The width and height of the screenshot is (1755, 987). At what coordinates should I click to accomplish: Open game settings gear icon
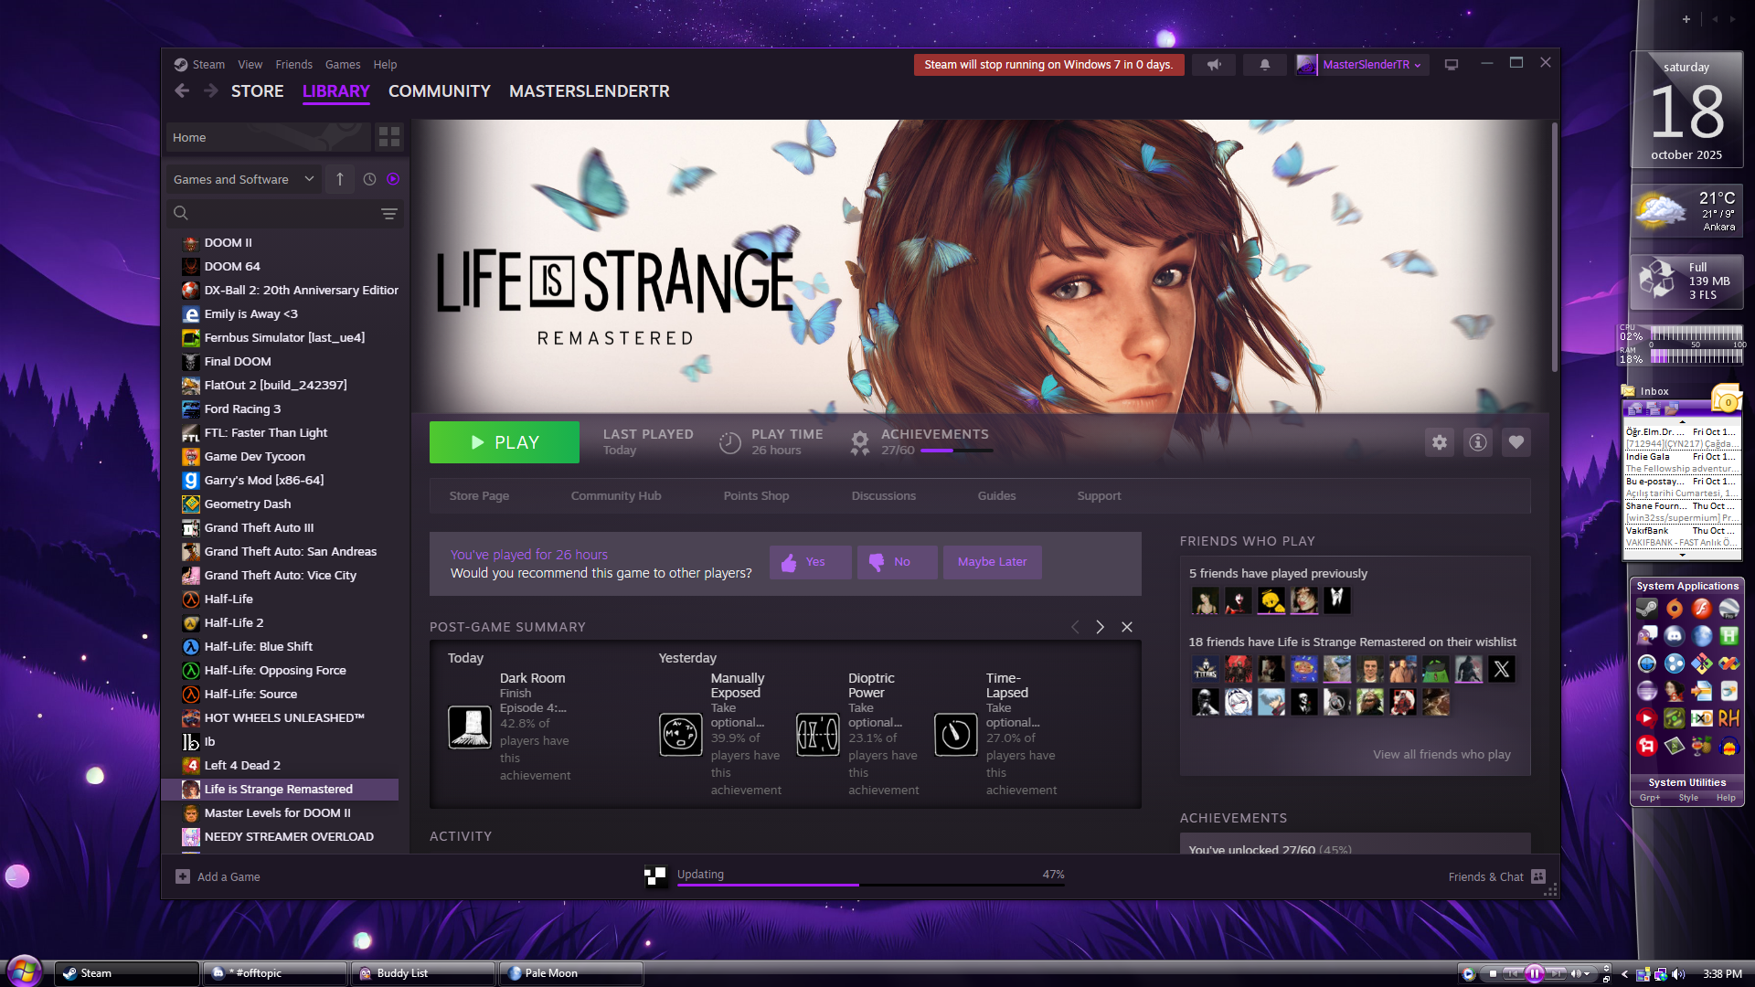point(1440,442)
